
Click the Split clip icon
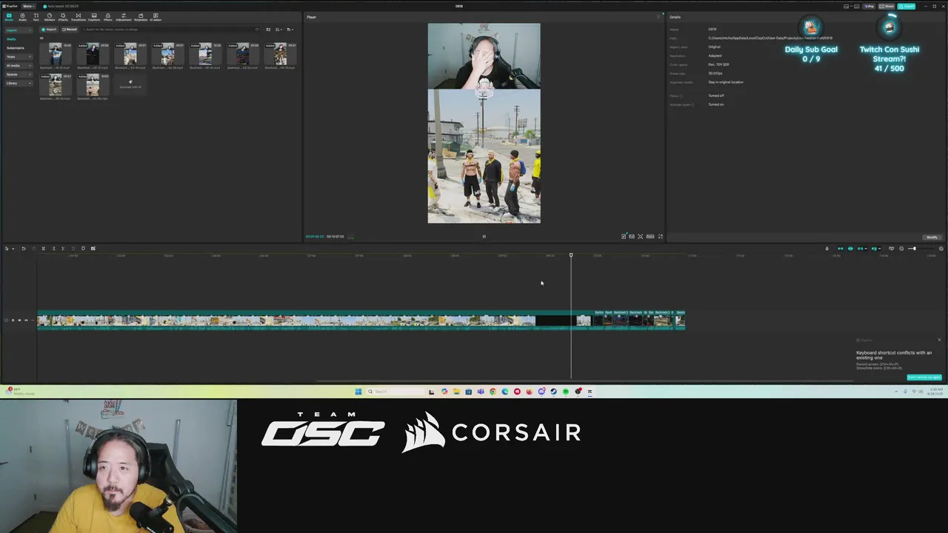(43, 249)
